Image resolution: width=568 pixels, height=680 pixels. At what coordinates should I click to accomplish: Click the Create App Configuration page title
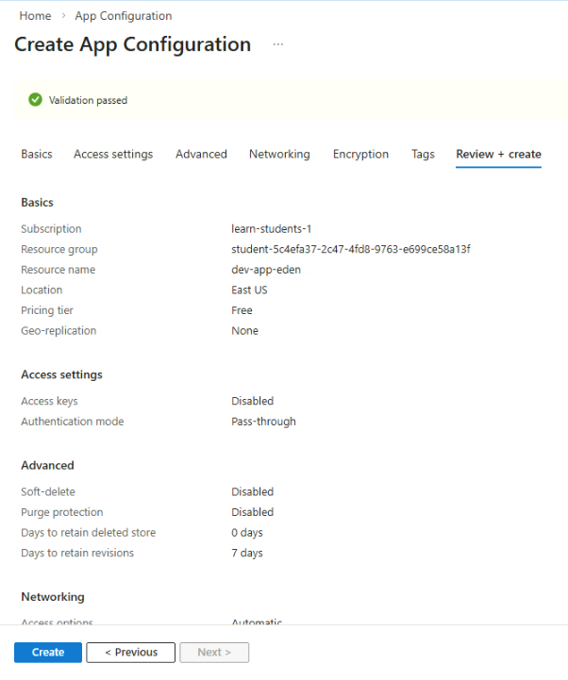click(x=132, y=44)
